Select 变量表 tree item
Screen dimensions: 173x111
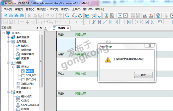point(25,58)
